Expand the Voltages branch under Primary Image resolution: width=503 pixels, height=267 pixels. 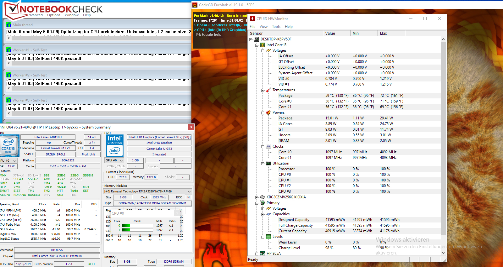pos(263,209)
